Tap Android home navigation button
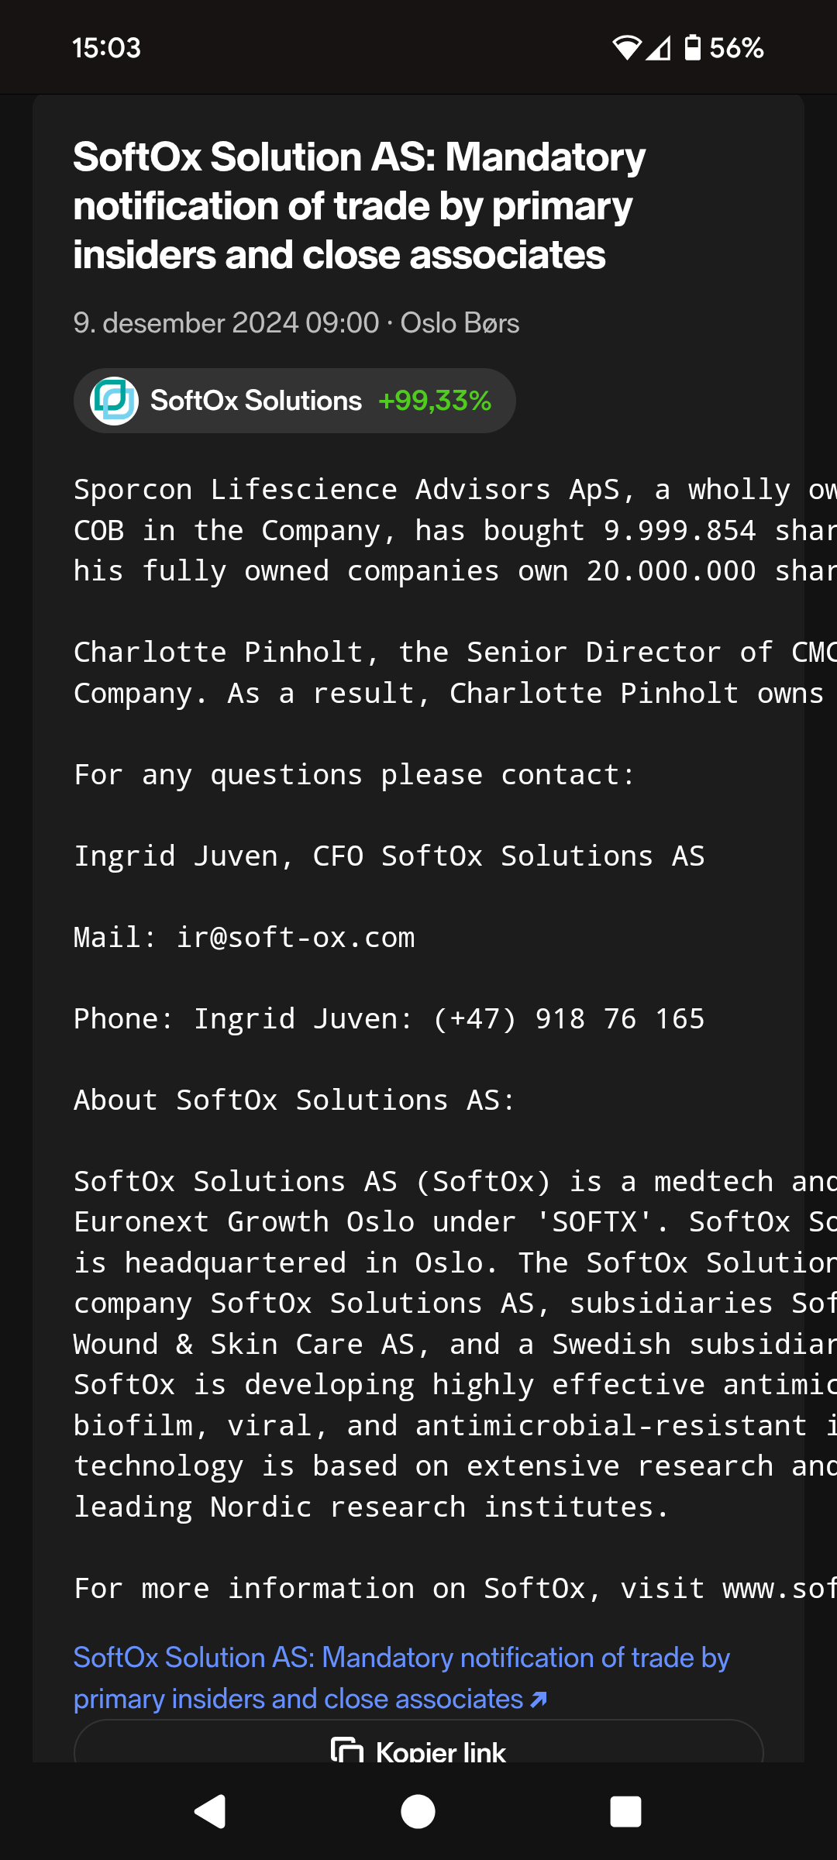The image size is (837, 1860). coord(418,1812)
